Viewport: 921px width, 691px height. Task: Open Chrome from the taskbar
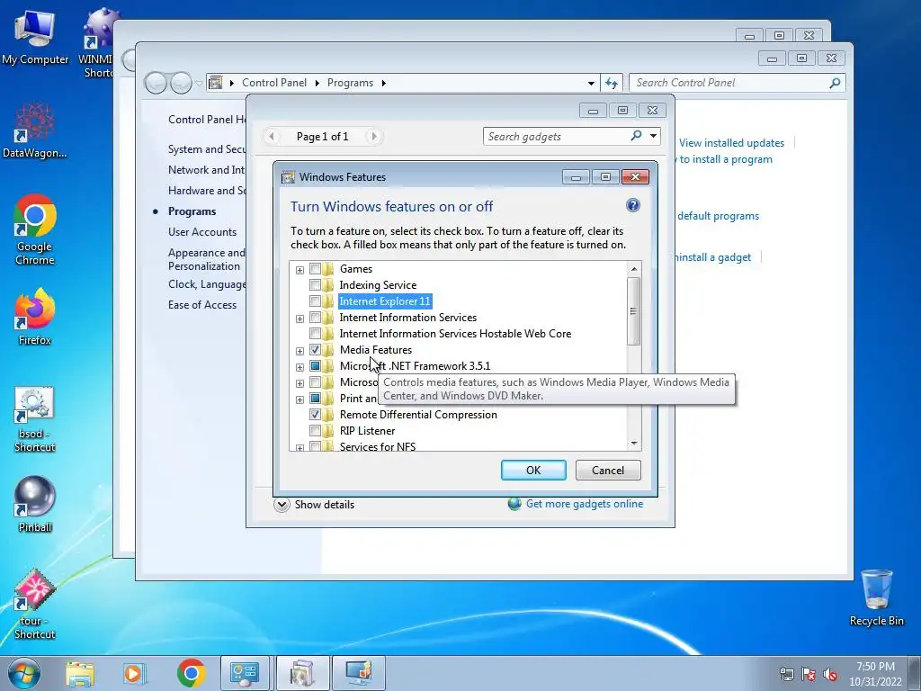(x=191, y=673)
